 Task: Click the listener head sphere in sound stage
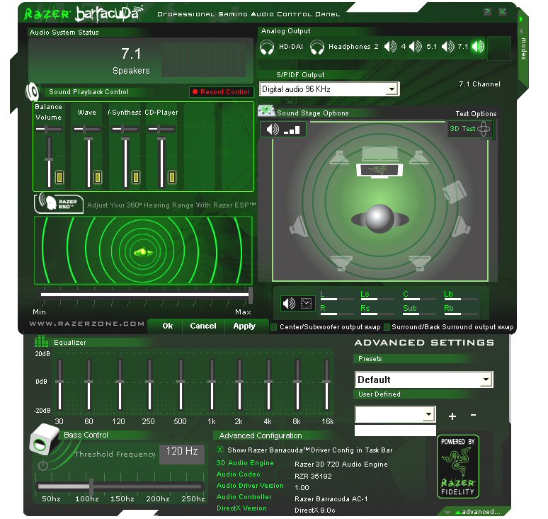click(379, 219)
